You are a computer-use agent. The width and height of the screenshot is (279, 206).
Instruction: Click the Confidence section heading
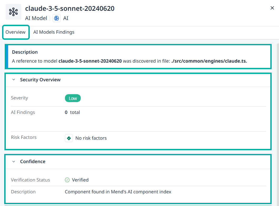[33, 162]
